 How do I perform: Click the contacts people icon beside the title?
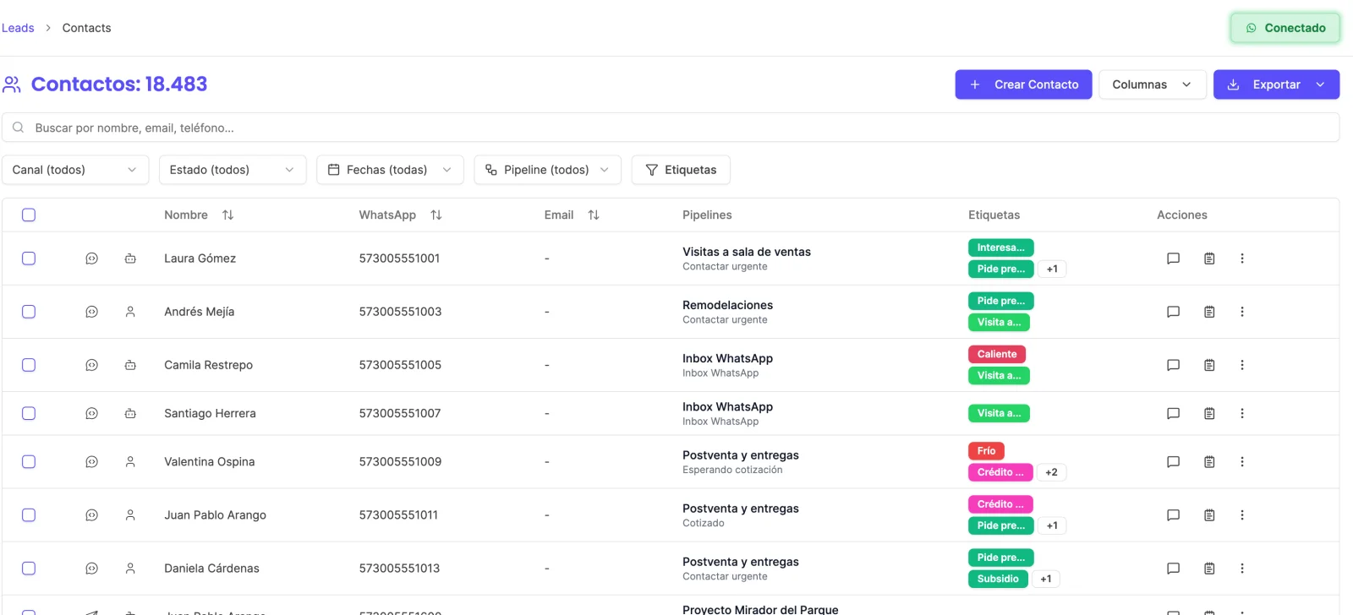tap(12, 84)
